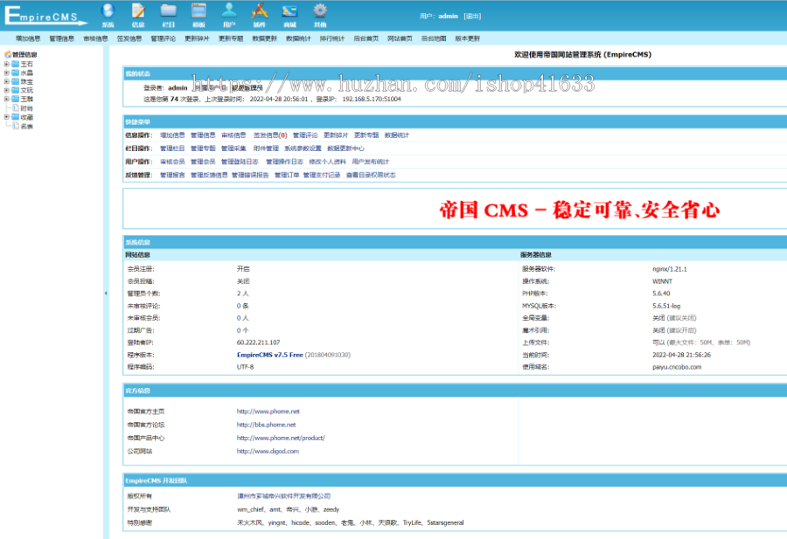Open the 系统 (System) globe icon

[x=108, y=15]
